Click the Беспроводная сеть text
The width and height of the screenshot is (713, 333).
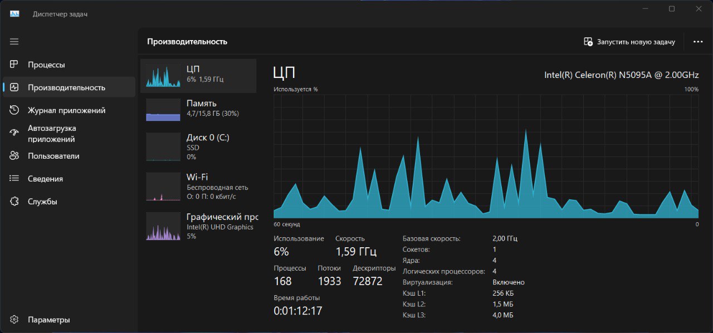pos(217,187)
